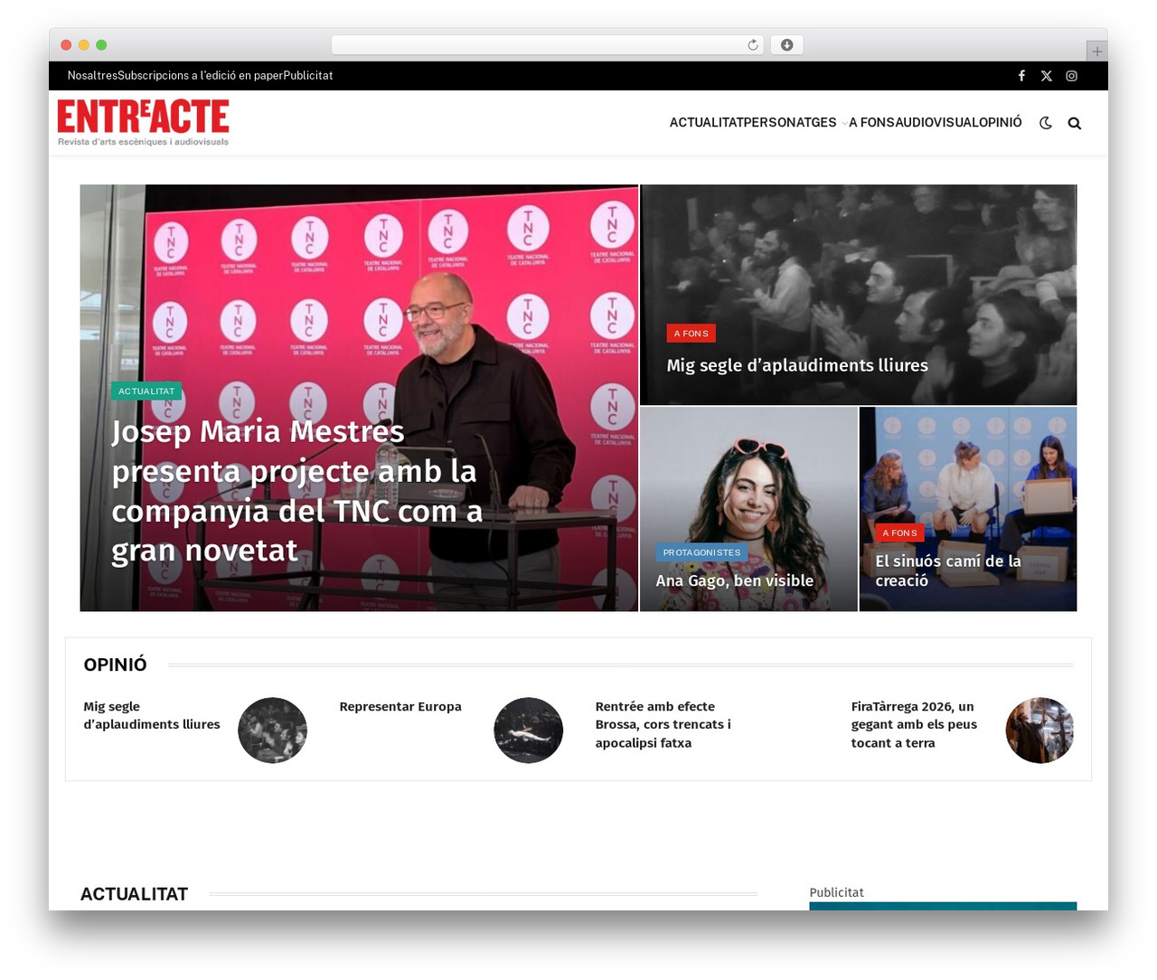This screenshot has width=1157, height=980.
Task: Open the Facebook page icon
Action: click(1021, 76)
